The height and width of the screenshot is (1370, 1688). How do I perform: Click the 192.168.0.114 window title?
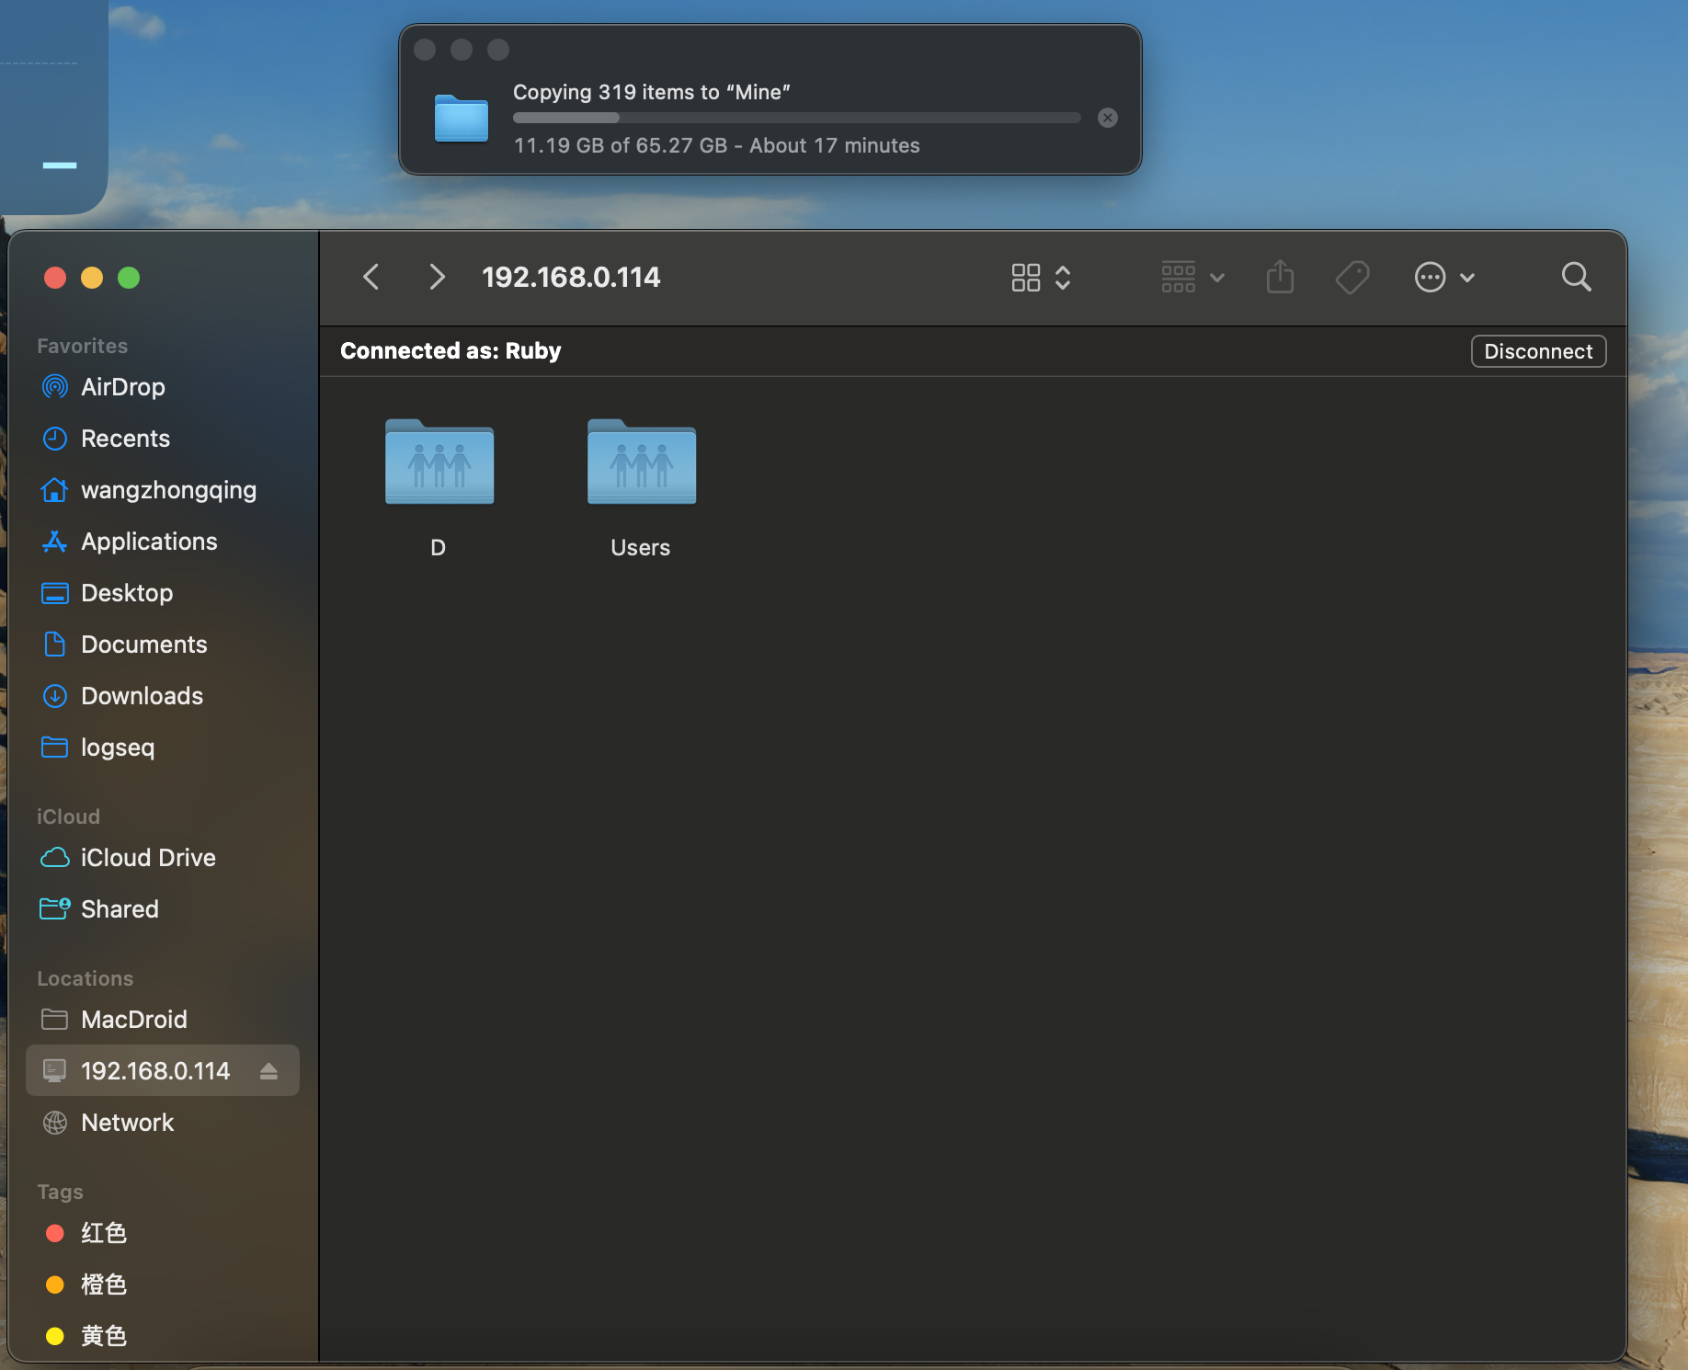tap(571, 277)
